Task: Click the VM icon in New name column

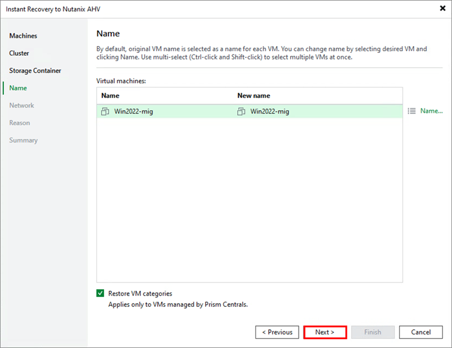Action: coord(241,111)
